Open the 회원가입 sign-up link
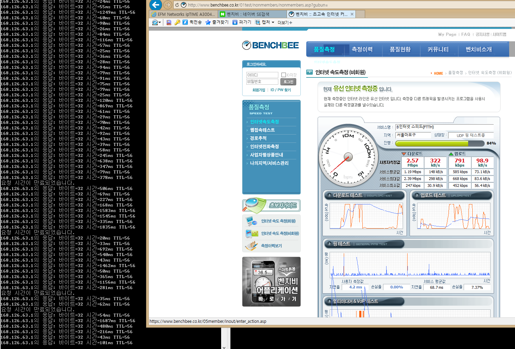Viewport: 515px width, 349px height. click(x=259, y=90)
